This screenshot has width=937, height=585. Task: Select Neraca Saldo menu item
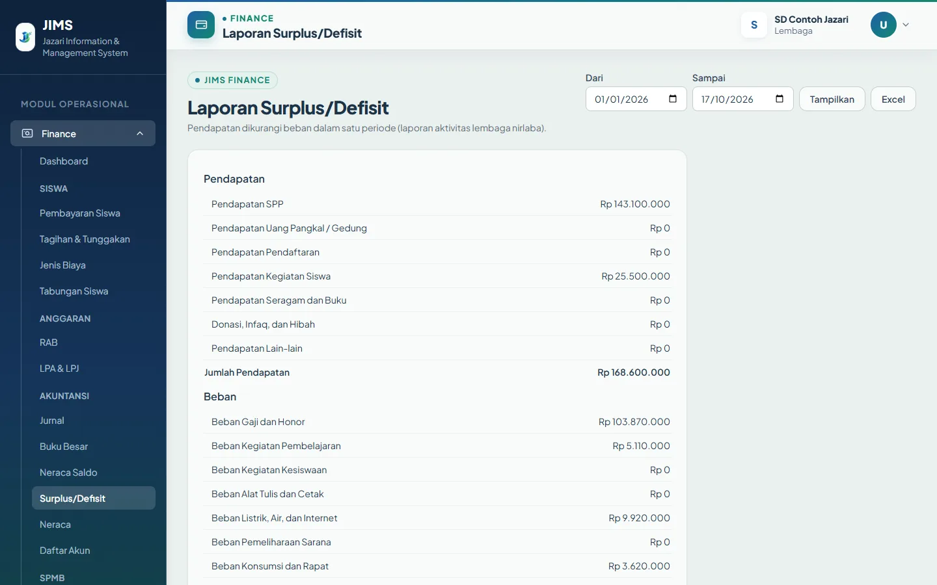click(x=68, y=473)
